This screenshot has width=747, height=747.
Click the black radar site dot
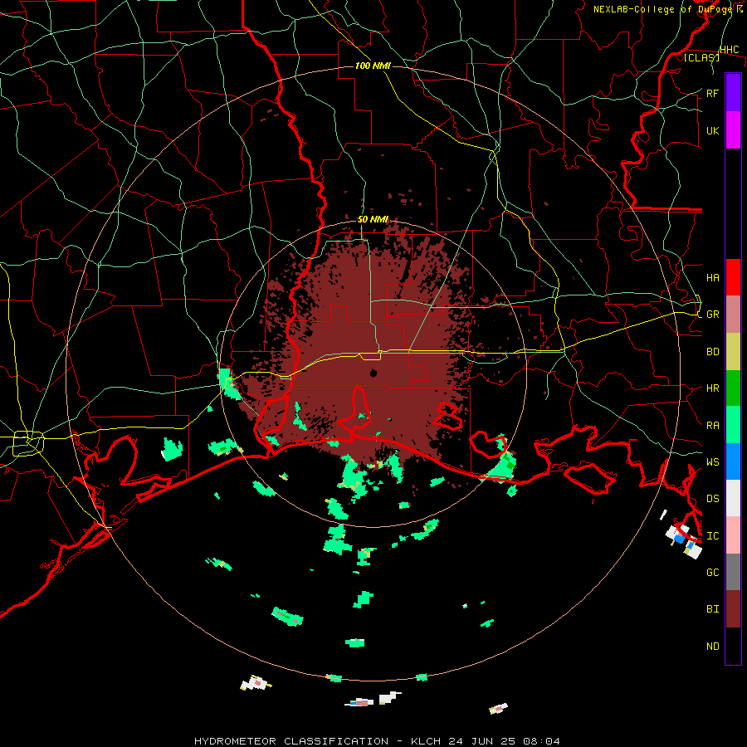click(373, 373)
